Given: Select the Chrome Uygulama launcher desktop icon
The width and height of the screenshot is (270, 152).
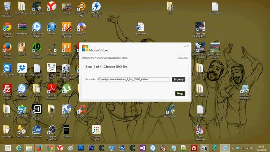Looking at the screenshot, I should pyautogui.click(x=96, y=133).
